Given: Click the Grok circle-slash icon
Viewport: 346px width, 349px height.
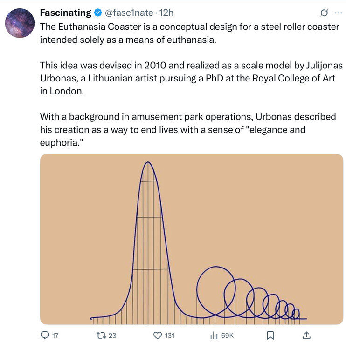Looking at the screenshot, I should click(x=325, y=13).
